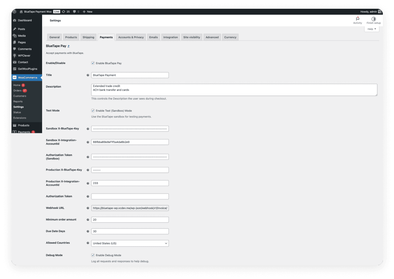Click the Contact envelope icon in sidebar
Screen dimensions: 394x279
pos(15,62)
